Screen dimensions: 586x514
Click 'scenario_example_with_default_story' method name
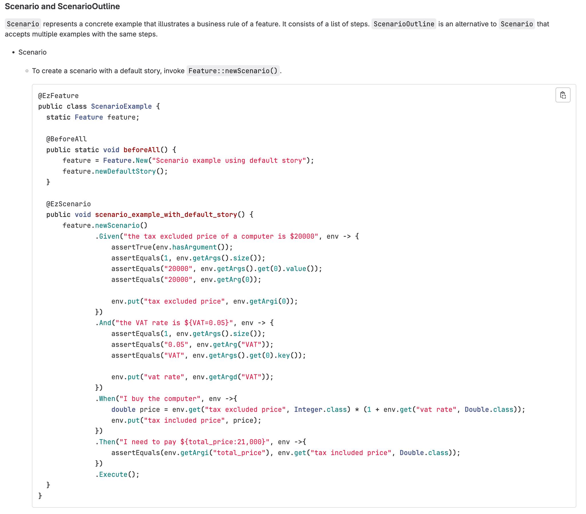(x=166, y=215)
